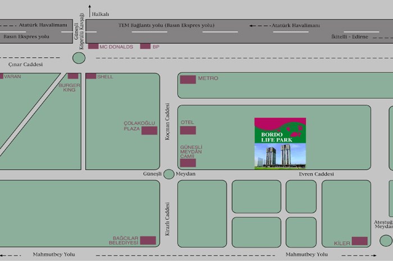Click the Bağcılar Belediyesi marker
Viewport: 393px width, 261px height.
pyautogui.click(x=148, y=240)
